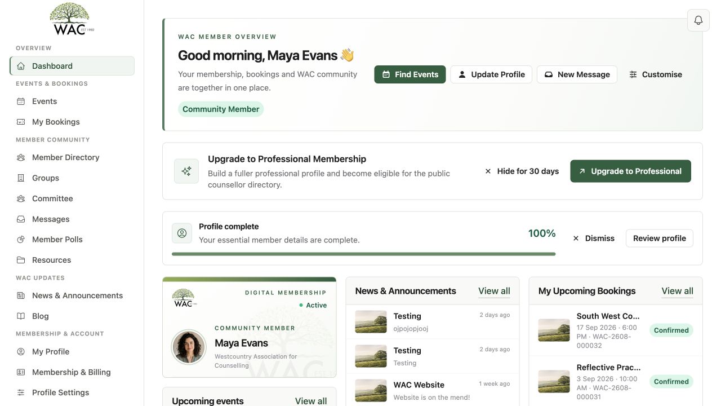The width and height of the screenshot is (721, 406).
Task: Click the Resources folder icon
Action: click(x=21, y=260)
